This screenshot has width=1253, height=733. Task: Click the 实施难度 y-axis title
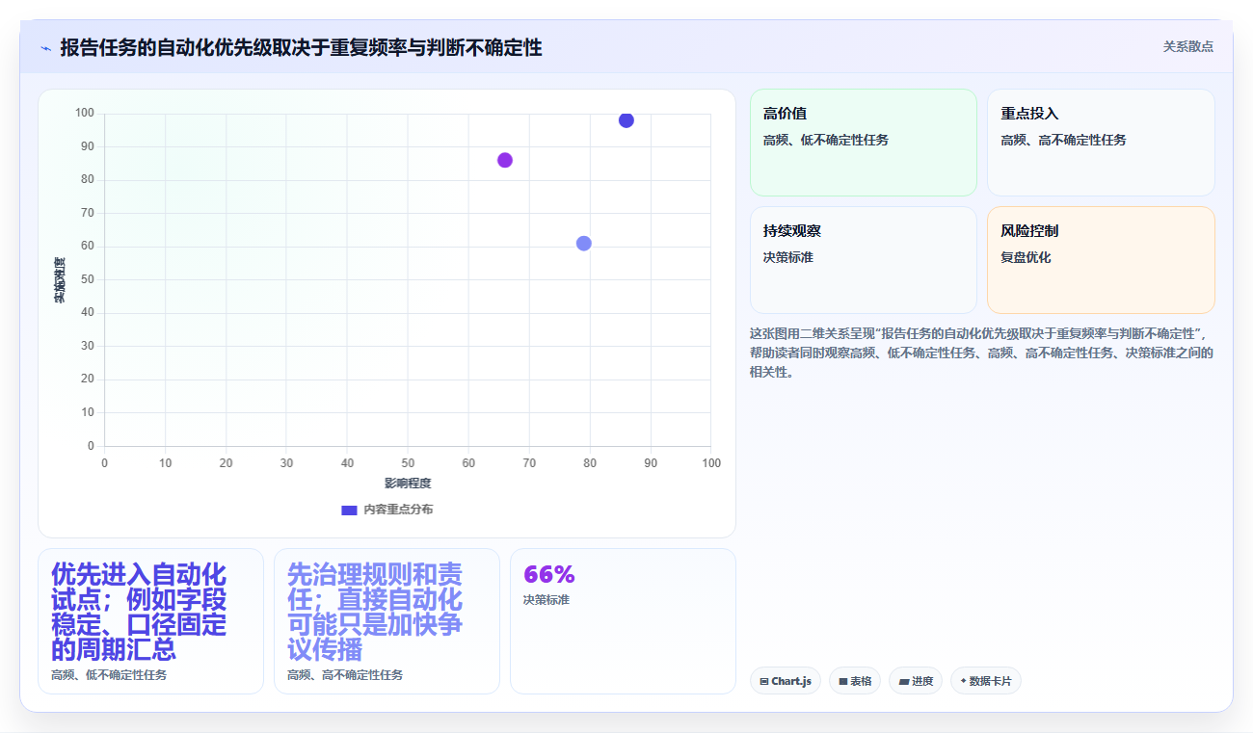point(60,280)
